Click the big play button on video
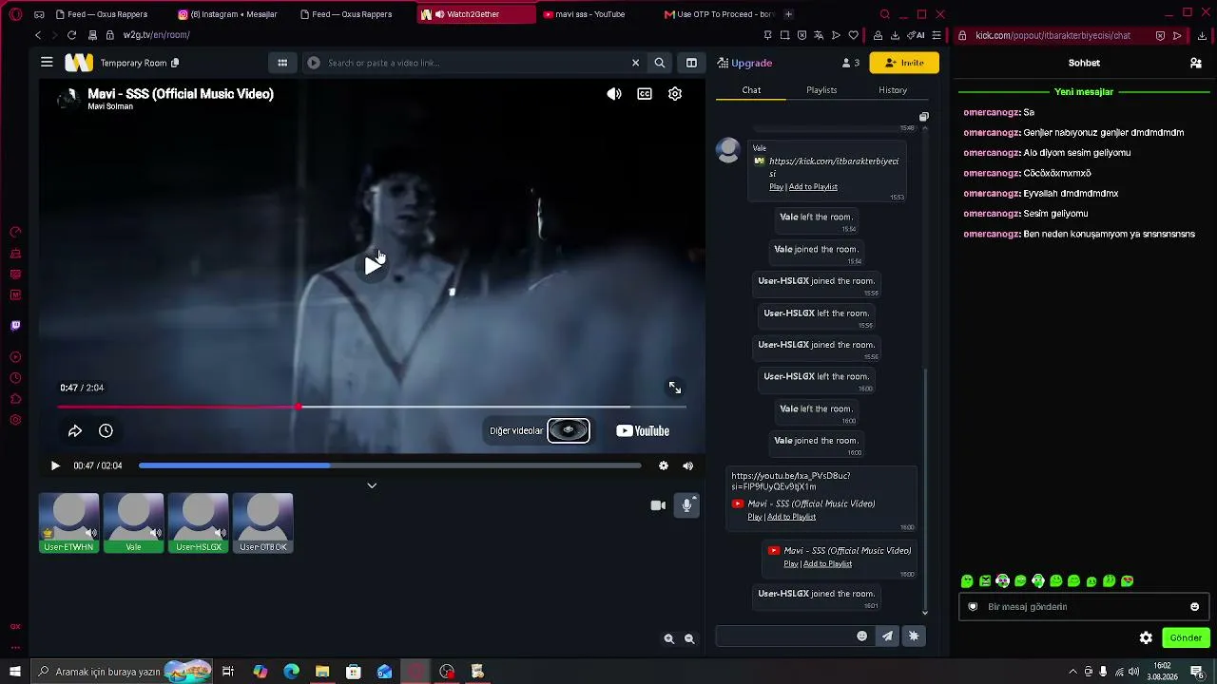Viewport: 1217px width, 684px height. (x=373, y=266)
